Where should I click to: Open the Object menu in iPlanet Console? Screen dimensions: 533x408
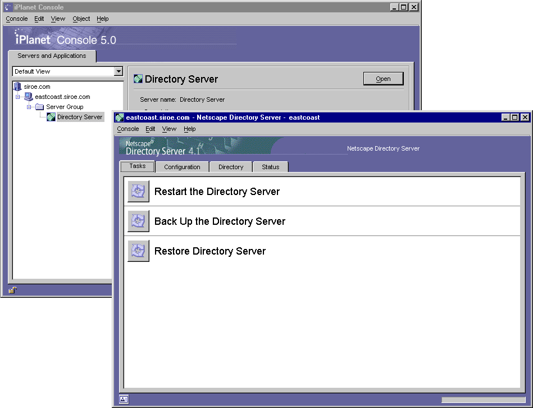pyautogui.click(x=81, y=19)
